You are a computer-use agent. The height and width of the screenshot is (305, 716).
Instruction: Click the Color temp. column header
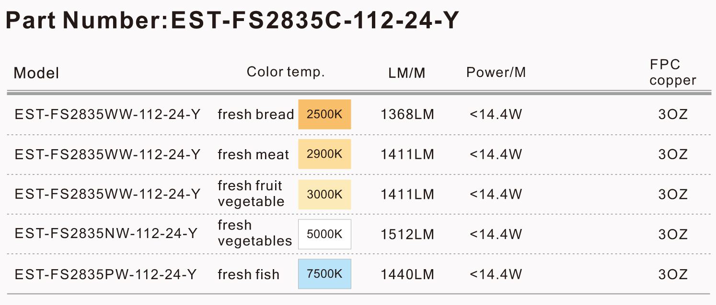pos(286,72)
